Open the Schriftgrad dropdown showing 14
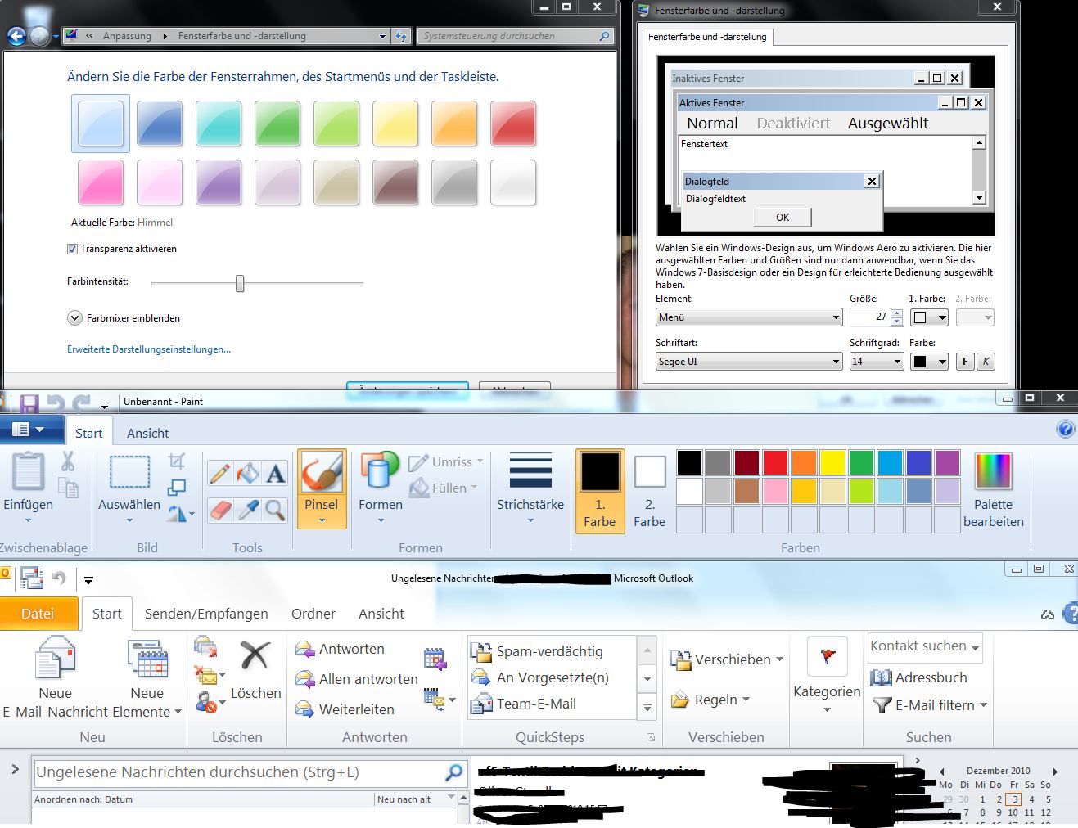This screenshot has height=828, width=1078. pyautogui.click(x=876, y=362)
